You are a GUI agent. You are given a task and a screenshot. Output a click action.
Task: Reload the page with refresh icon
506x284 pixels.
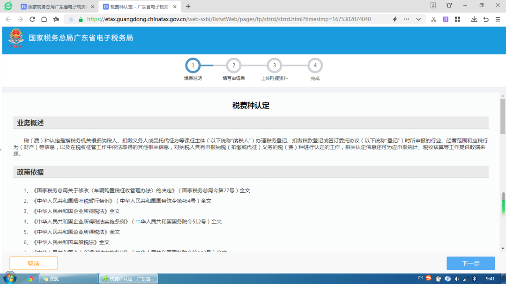pos(32,19)
